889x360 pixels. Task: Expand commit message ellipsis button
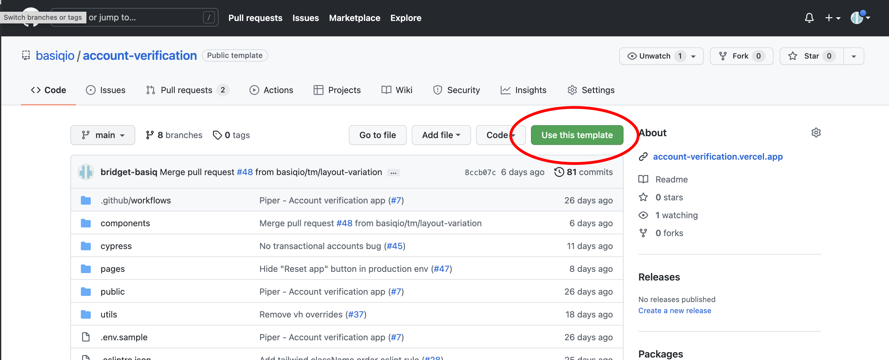coord(393,173)
